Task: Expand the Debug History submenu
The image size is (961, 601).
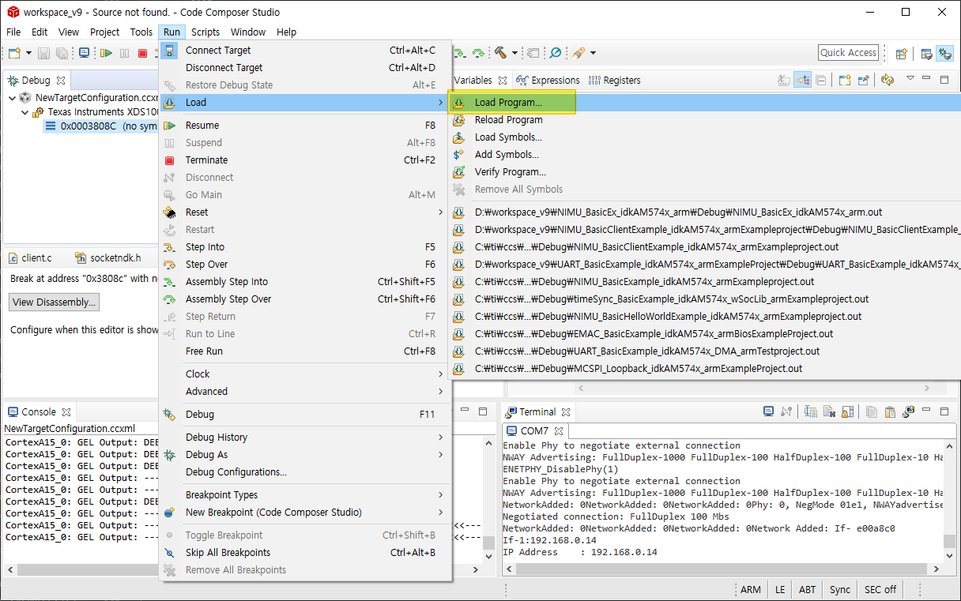Action: 305,438
